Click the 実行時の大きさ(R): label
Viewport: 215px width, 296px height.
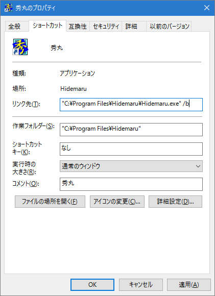[24, 168]
